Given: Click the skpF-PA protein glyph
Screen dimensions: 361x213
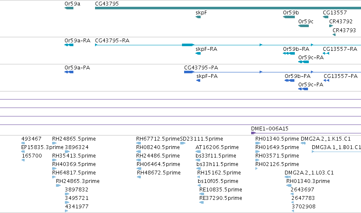Looking at the screenshot, I should tap(198, 80).
